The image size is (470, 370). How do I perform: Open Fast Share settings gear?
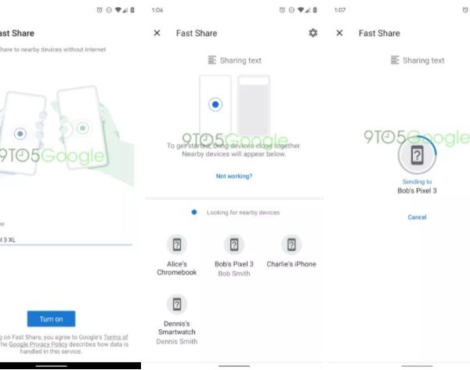(x=313, y=33)
